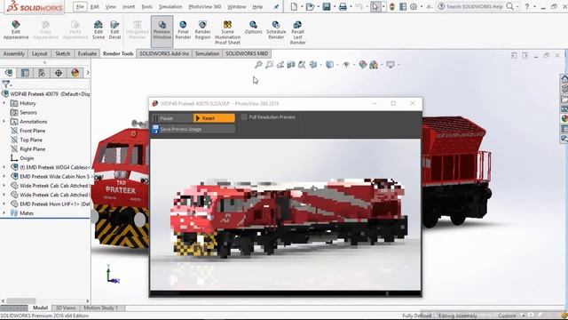Open the Help question mark button
This screenshot has width=568, height=320.
click(526, 6)
